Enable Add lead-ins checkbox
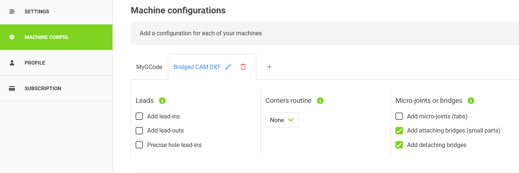519x173 pixels. click(139, 117)
